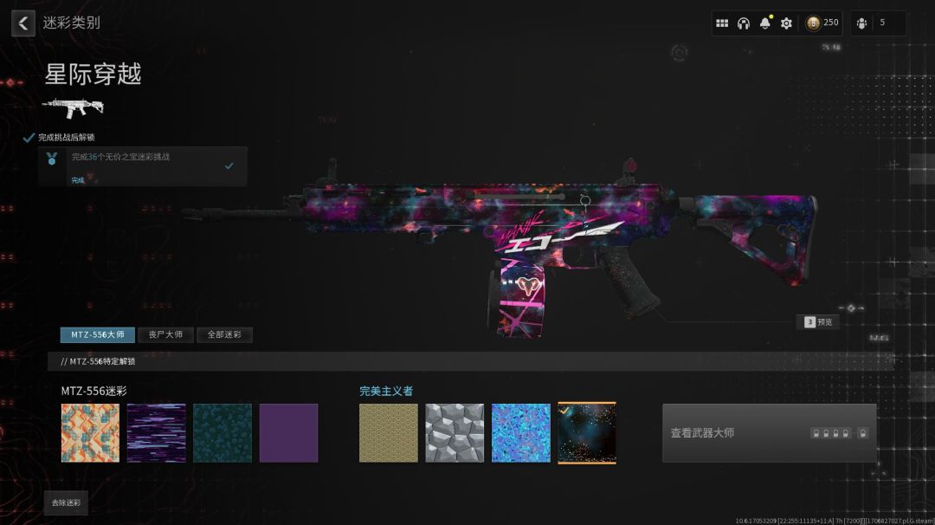The height and width of the screenshot is (525, 935).
Task: Select the blue crystal camo swatch
Action: (520, 433)
